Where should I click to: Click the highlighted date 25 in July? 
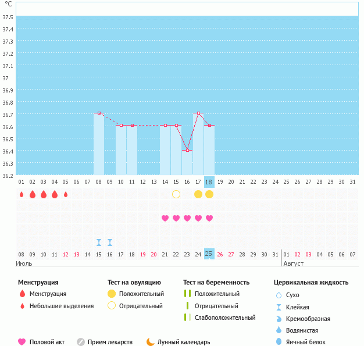[209, 254]
